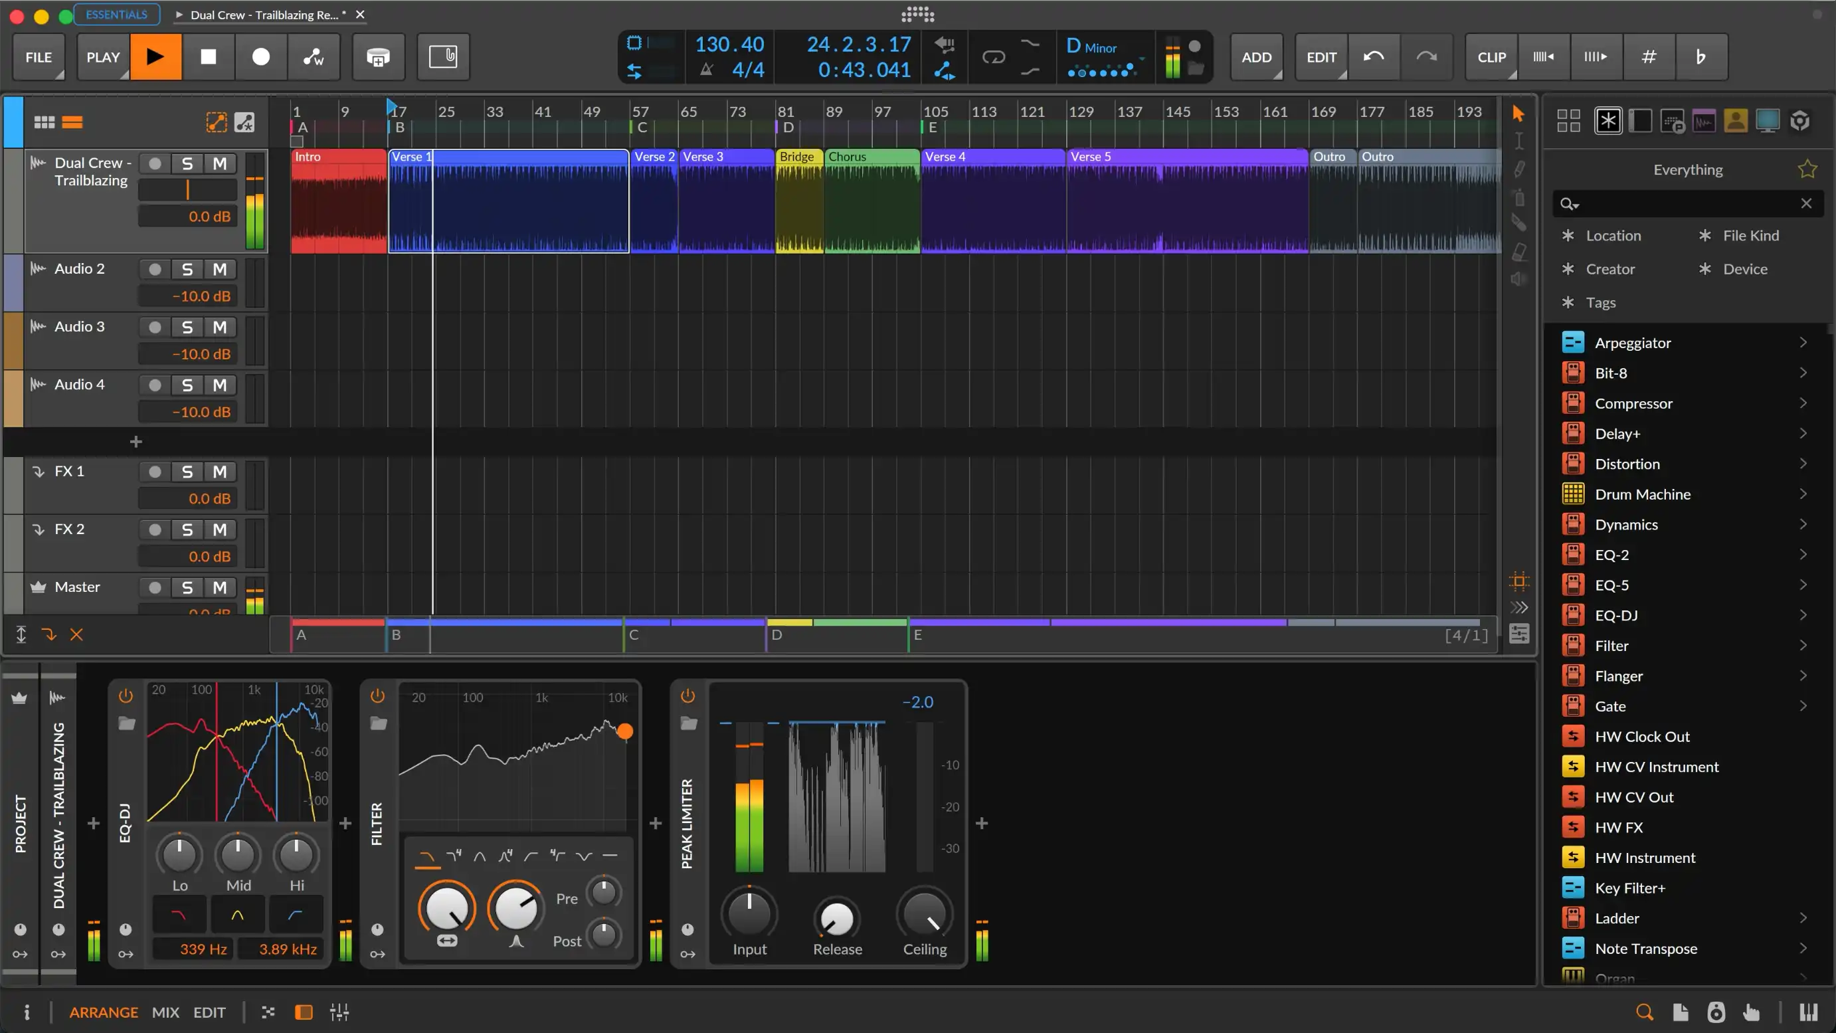1836x1033 pixels.
Task: Expand the Compressor device entry
Action: coord(1803,403)
